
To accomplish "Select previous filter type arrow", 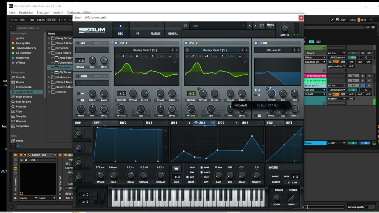I will [294, 50].
